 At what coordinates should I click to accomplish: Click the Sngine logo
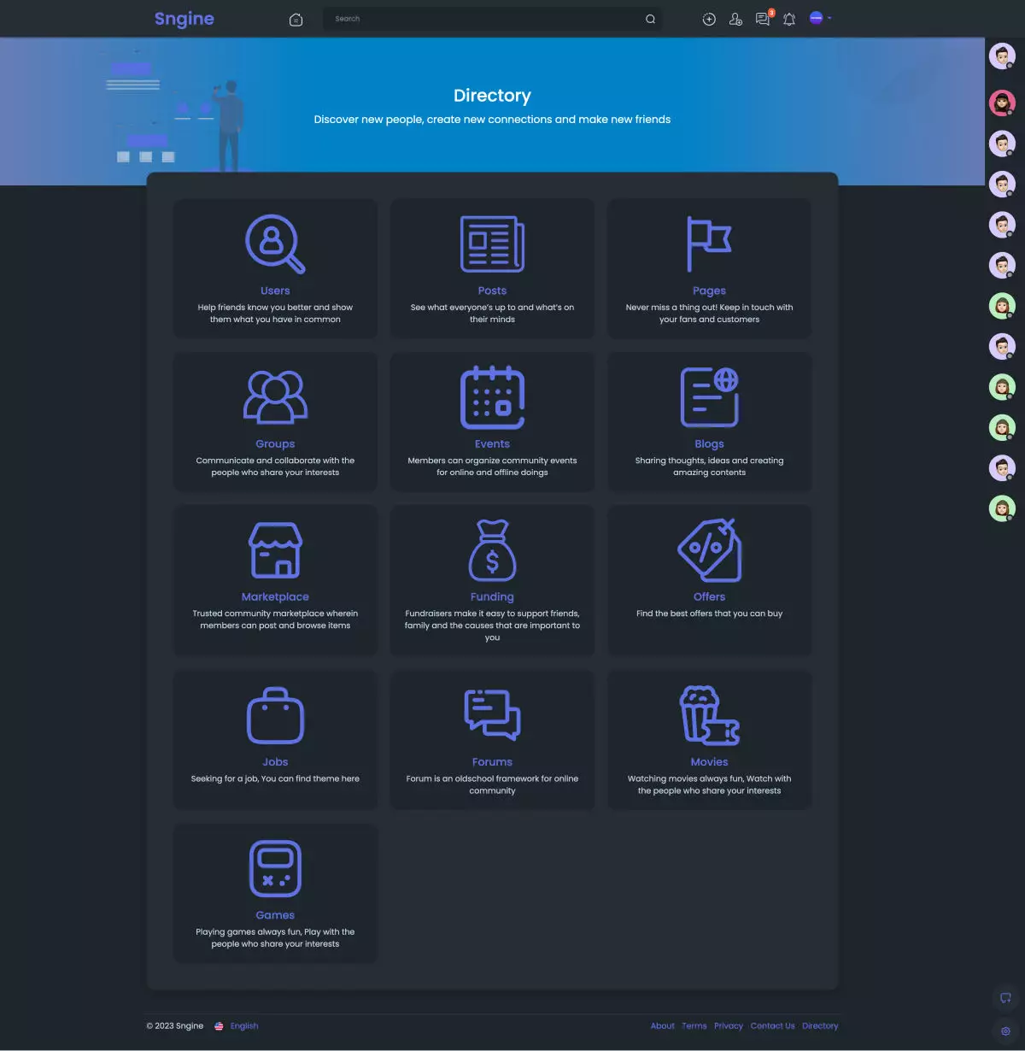tap(184, 19)
